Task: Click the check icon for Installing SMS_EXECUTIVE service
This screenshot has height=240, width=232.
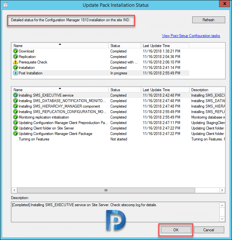Action: click(16, 95)
